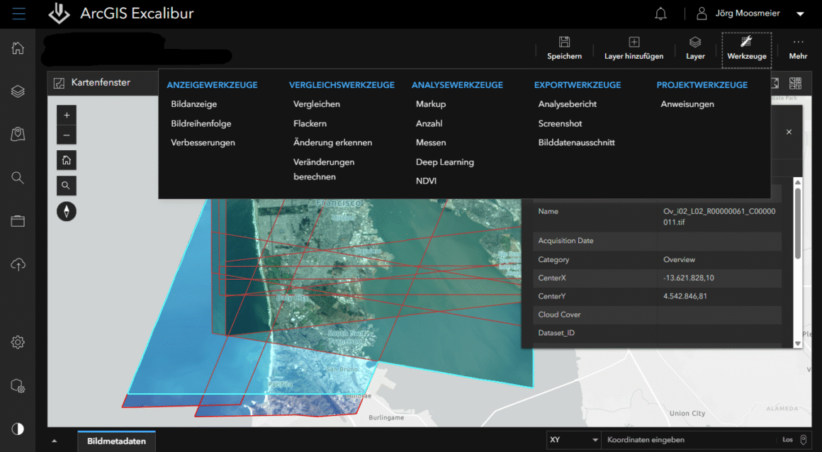Image resolution: width=822 pixels, height=452 pixels.
Task: Click the Acquisition Date row
Action: coord(658,241)
